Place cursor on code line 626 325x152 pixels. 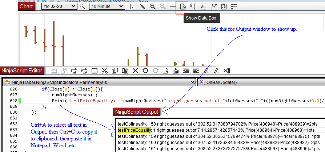(x=72, y=89)
